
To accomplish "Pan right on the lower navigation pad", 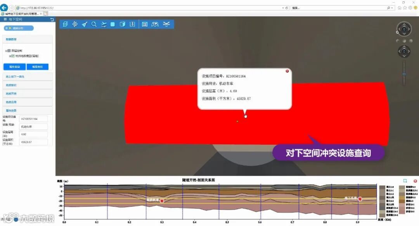I will [409, 51].
